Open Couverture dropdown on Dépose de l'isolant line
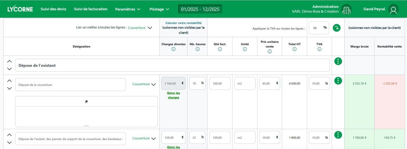Image resolution: width=407 pixels, height=149 pixels. click(x=144, y=138)
